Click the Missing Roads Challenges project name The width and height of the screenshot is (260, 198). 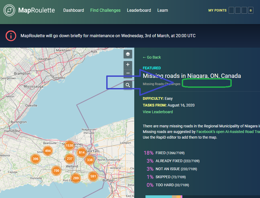161,84
